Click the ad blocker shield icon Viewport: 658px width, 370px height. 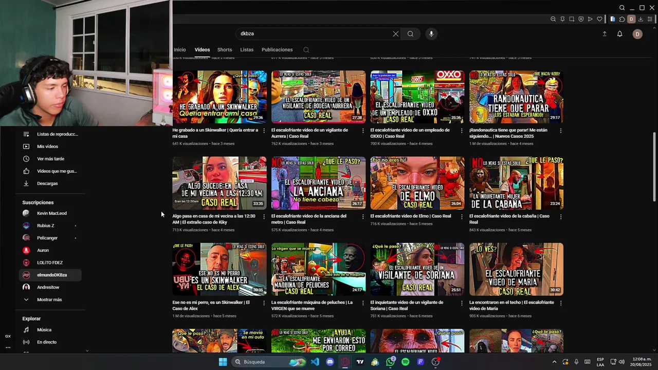click(581, 19)
